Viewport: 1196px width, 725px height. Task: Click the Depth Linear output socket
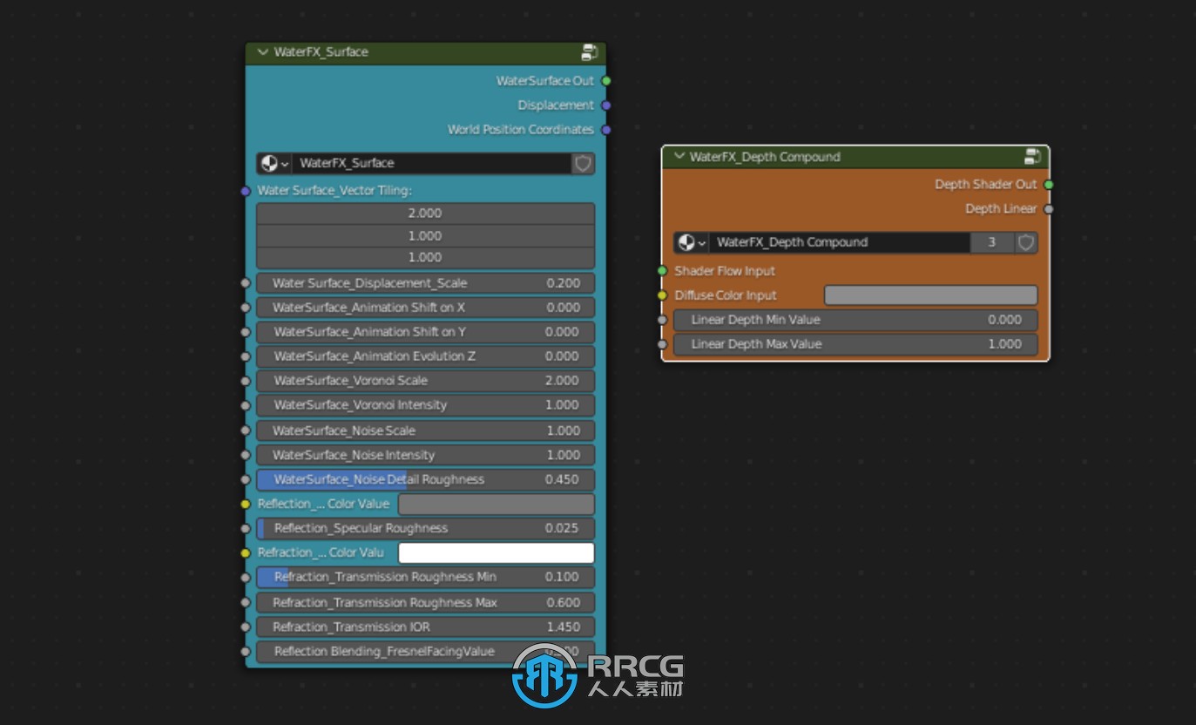pos(1049,209)
